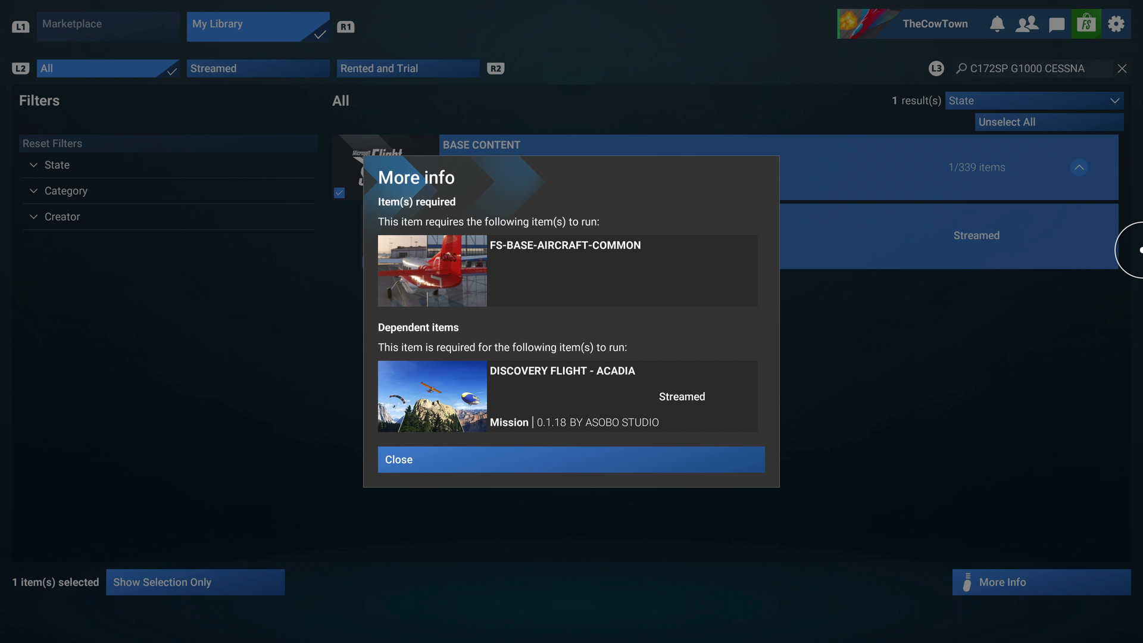1143x643 pixels.
Task: Close the More info dialog
Action: pyautogui.click(x=571, y=460)
